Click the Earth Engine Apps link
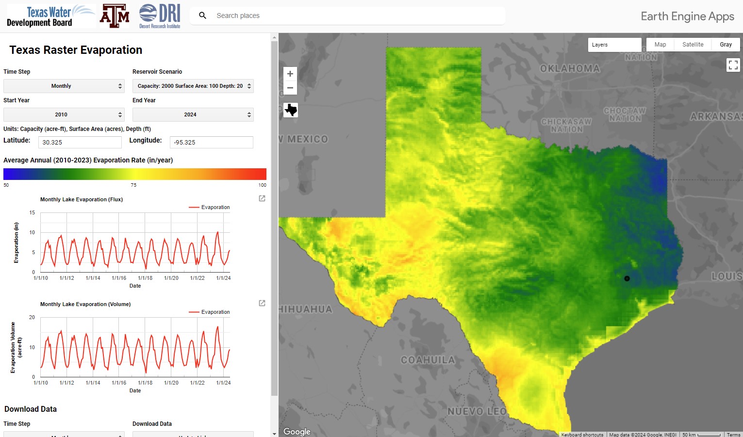The height and width of the screenshot is (437, 743). pos(687,16)
